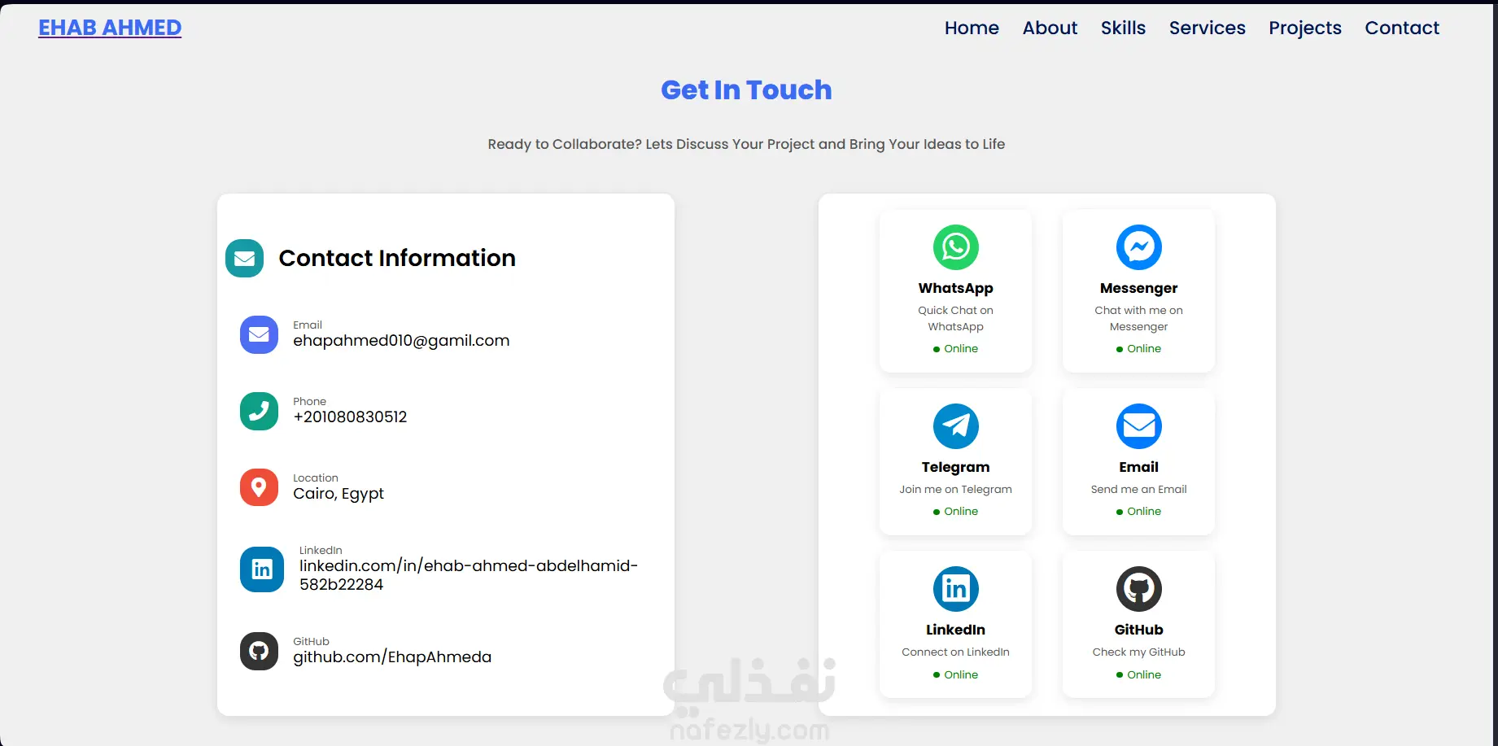Image resolution: width=1498 pixels, height=746 pixels.
Task: Click the Telegram card title
Action: pos(956,467)
